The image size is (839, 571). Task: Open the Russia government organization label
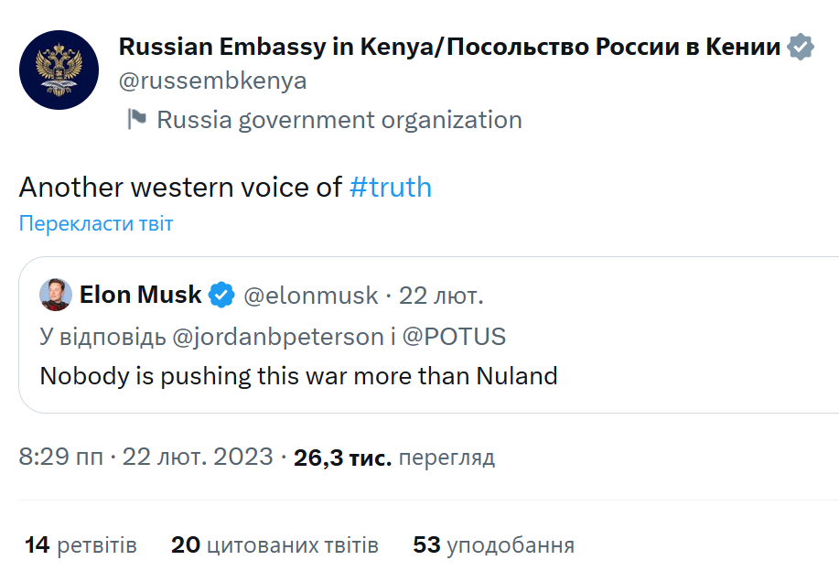click(x=339, y=120)
